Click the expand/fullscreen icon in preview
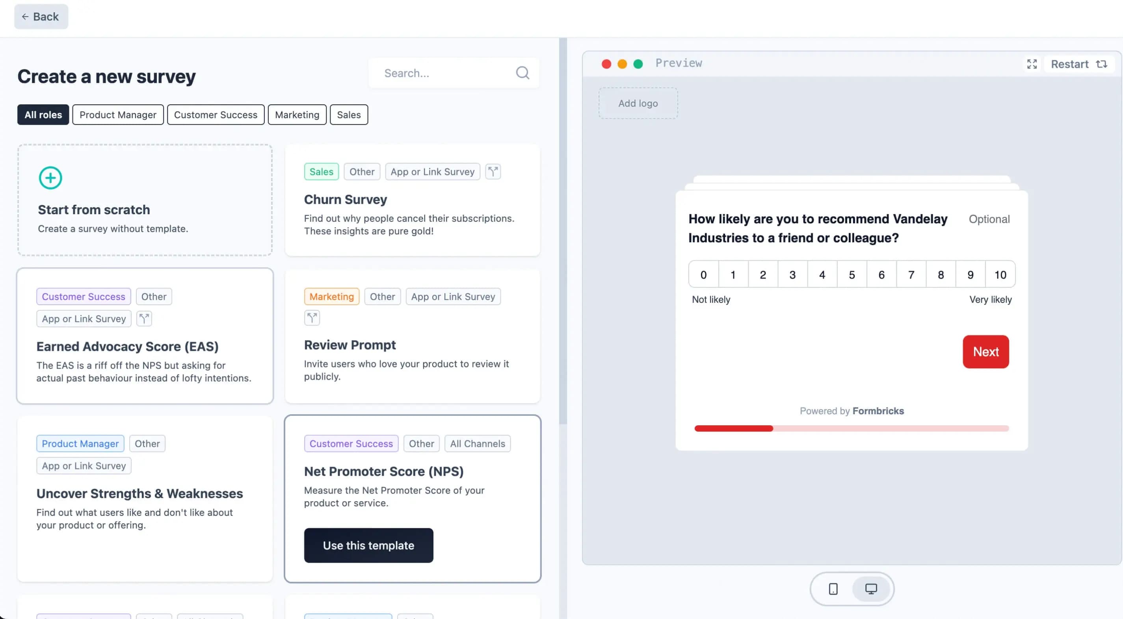The height and width of the screenshot is (619, 1123). tap(1032, 63)
